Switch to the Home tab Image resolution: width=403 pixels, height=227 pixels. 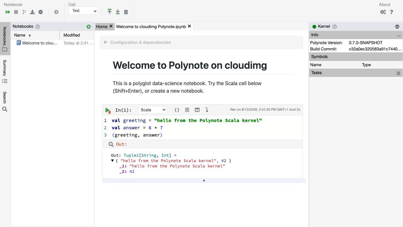[102, 26]
